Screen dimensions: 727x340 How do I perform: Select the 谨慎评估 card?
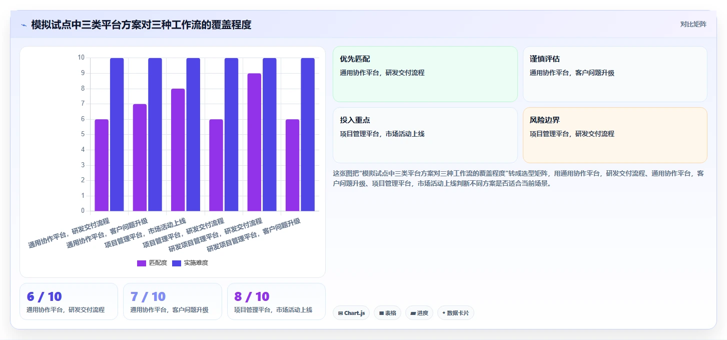point(615,74)
